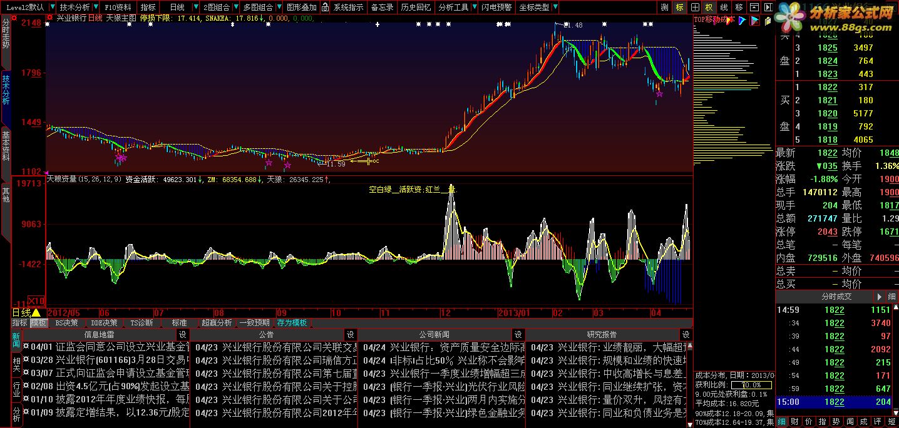Click the gear marker beside 03/28 news item
Screen dimensions: 899x428
(x=26, y=360)
